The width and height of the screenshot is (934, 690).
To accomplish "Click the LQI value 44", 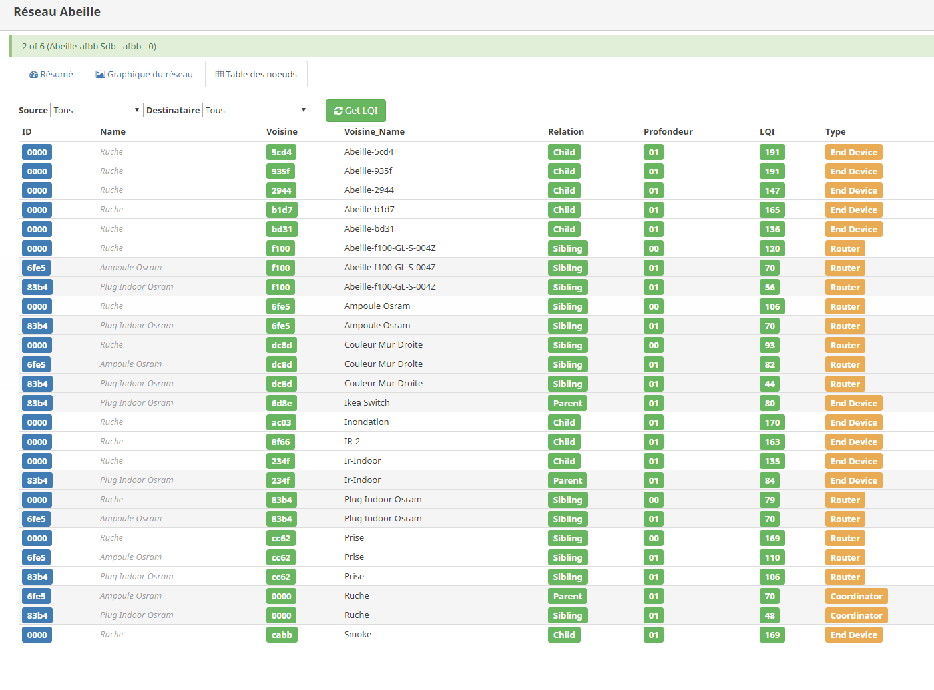I will click(770, 384).
